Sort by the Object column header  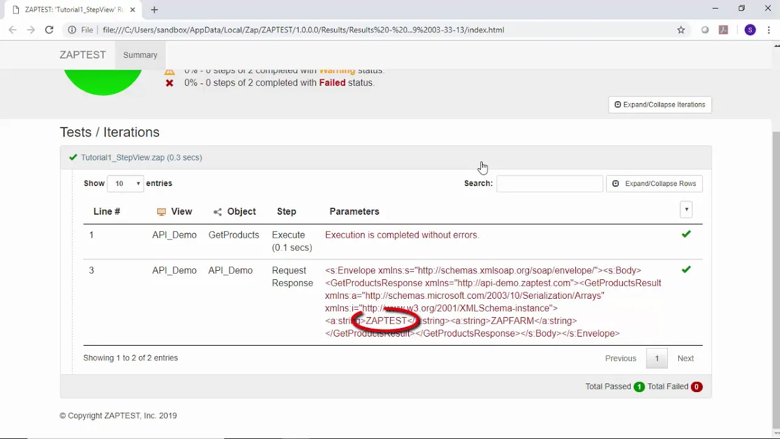tap(241, 212)
